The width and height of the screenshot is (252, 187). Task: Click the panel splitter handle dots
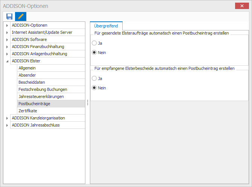click(88, 103)
